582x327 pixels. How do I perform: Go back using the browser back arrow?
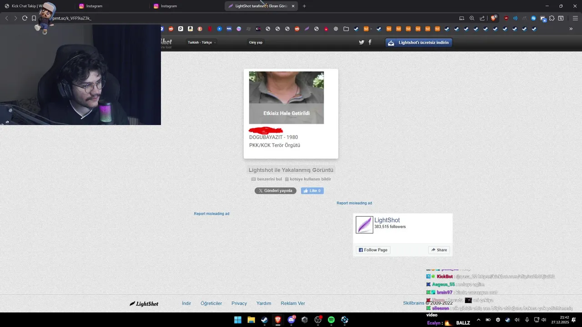(6, 18)
